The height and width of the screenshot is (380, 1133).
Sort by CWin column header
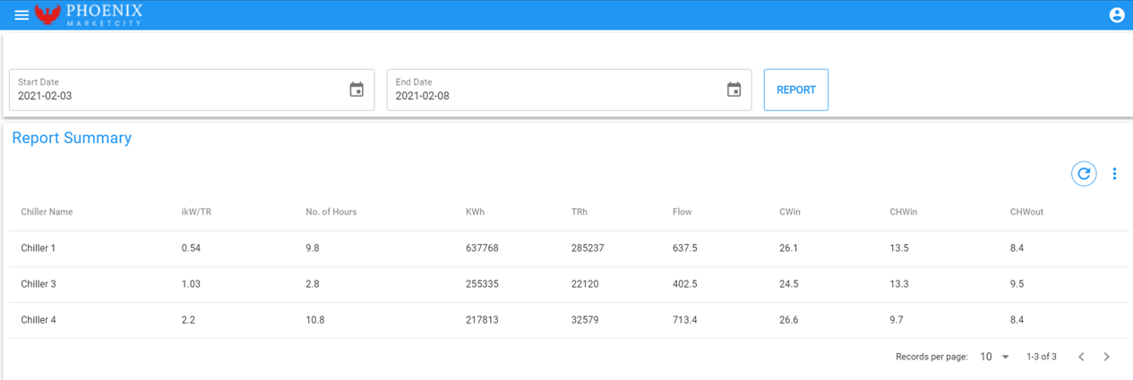791,212
